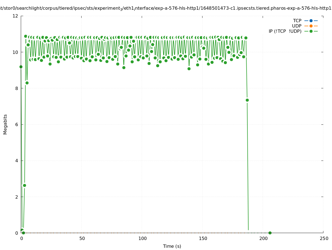The width and height of the screenshot is (332, 250).
Task: Toggle the UDP series legend label
Action: (296, 26)
